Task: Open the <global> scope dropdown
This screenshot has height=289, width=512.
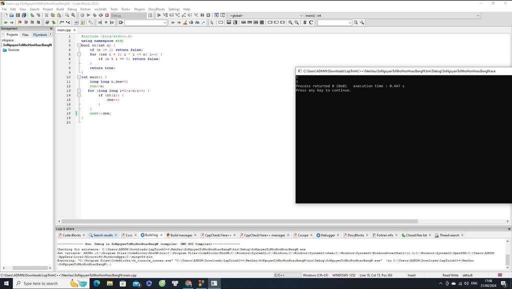Action: pyautogui.click(x=266, y=15)
